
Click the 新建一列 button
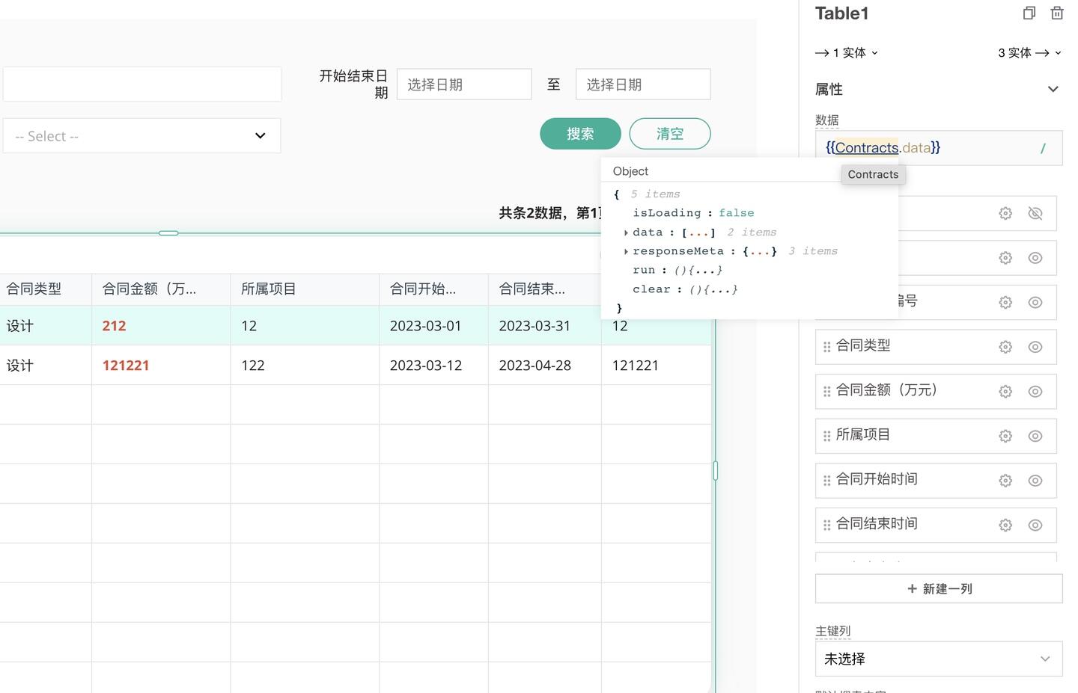click(939, 589)
